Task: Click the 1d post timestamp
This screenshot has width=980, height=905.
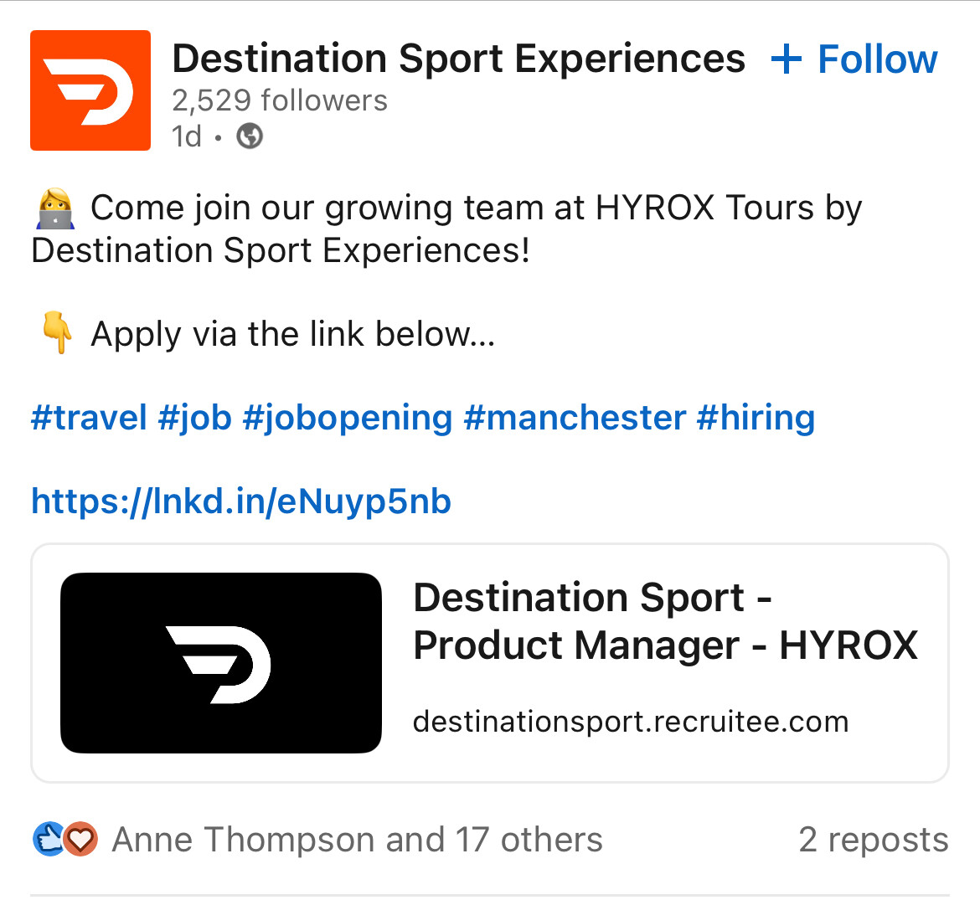Action: [187, 136]
